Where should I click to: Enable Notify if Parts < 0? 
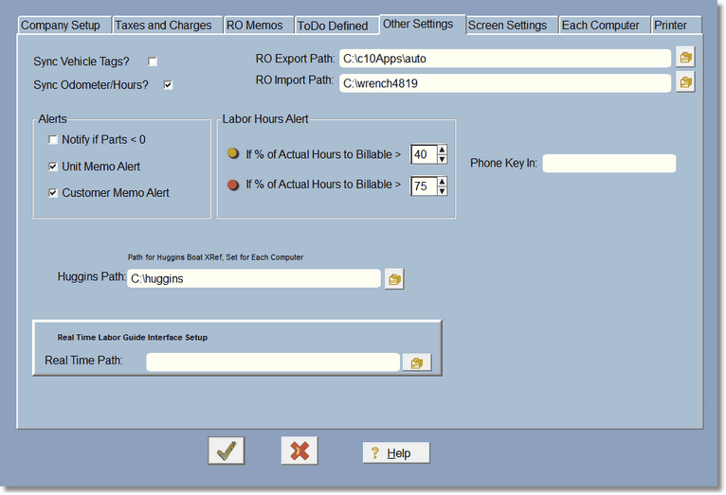(x=54, y=140)
